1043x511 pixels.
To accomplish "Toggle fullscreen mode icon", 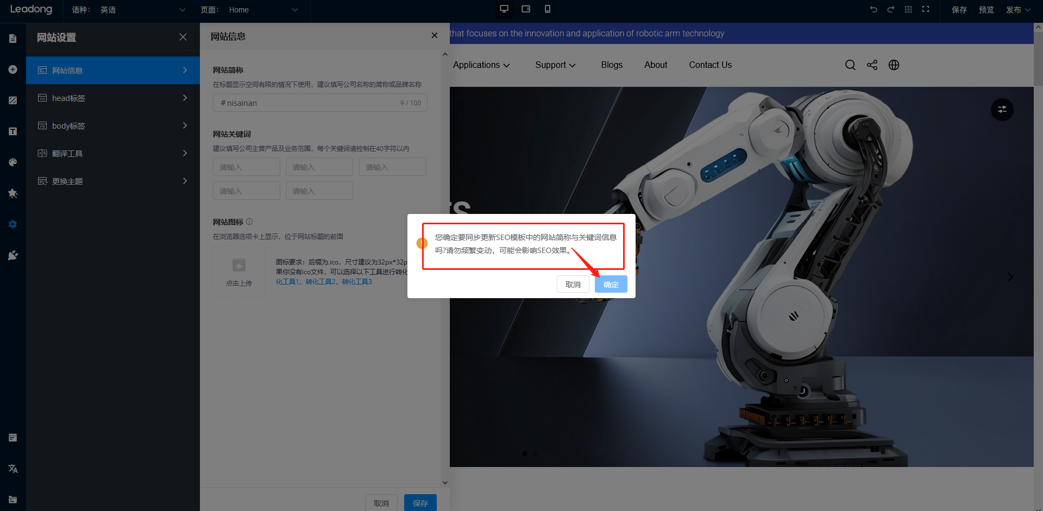I will pos(926,10).
